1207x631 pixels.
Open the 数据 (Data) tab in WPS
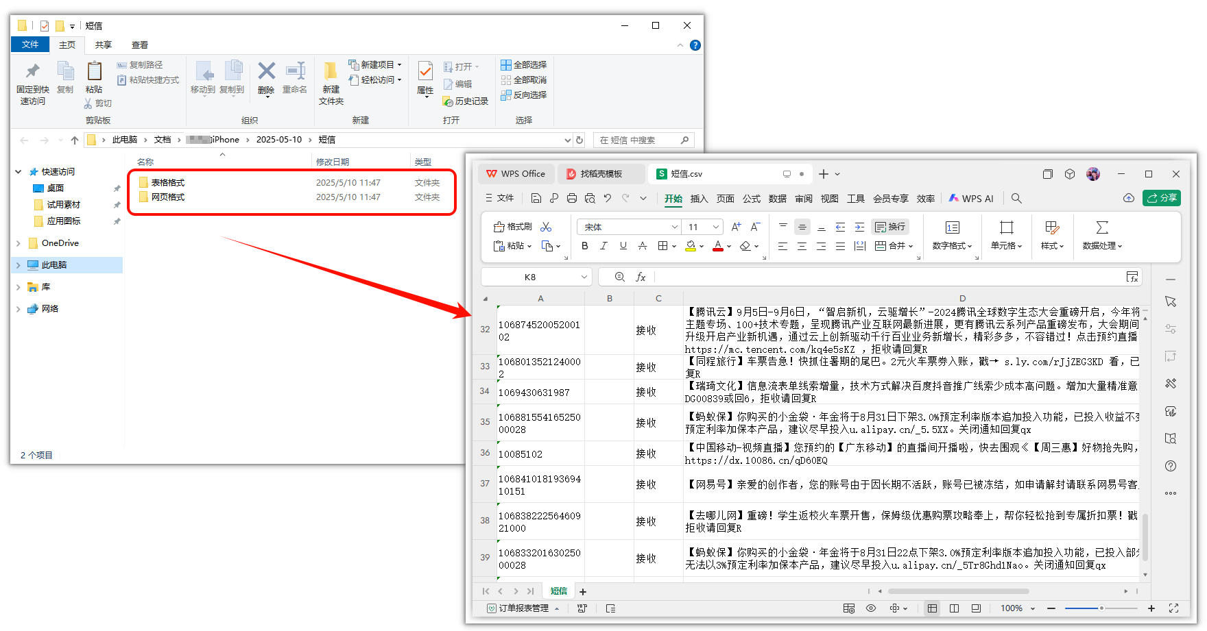point(778,199)
